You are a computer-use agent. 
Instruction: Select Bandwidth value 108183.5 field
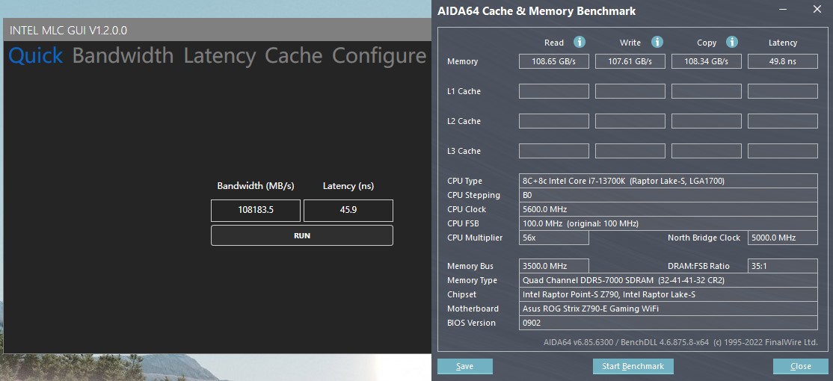click(256, 210)
